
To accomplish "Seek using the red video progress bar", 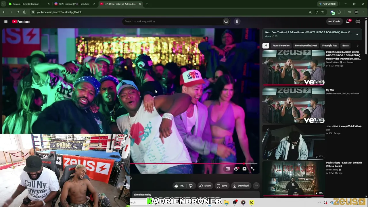I will click(193, 164).
